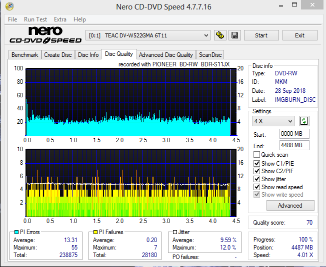Click Jitter average 9.59 %
Viewport: 326px width, 267px height.
click(x=228, y=240)
